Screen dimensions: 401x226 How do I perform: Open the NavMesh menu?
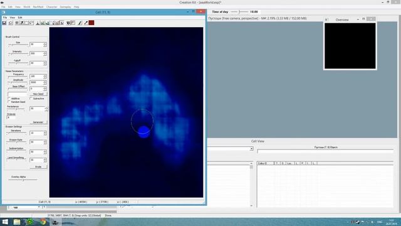click(38, 7)
